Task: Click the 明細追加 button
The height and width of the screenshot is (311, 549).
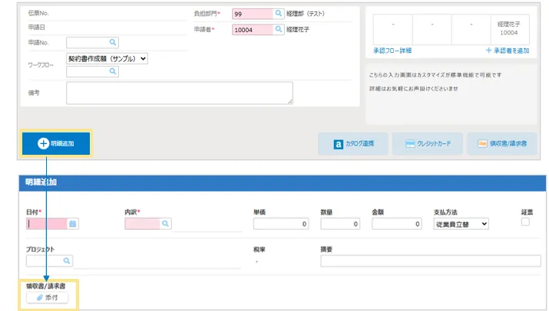Action: click(56, 144)
